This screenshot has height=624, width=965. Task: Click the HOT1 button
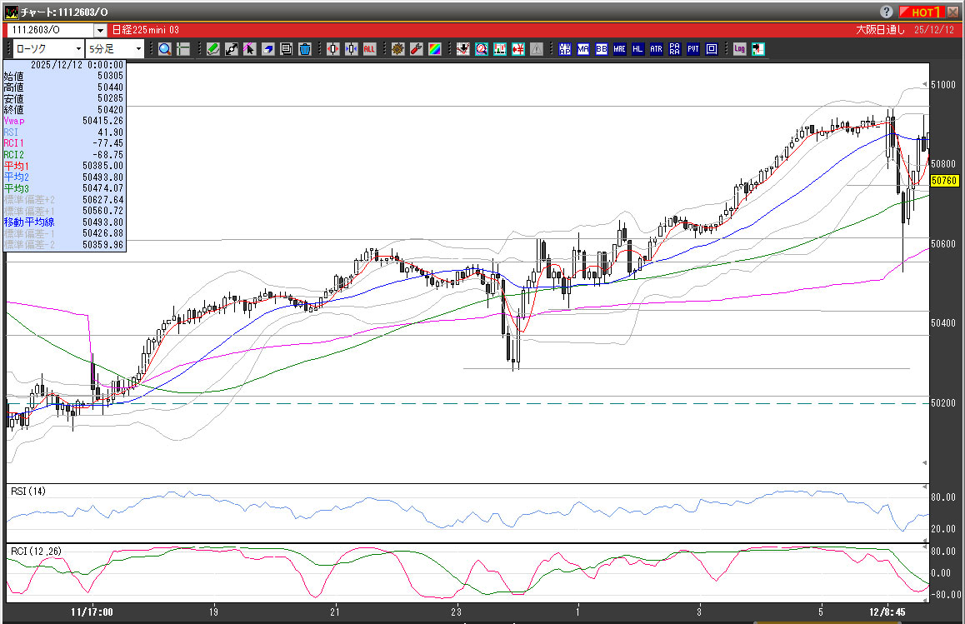pyautogui.click(x=922, y=12)
